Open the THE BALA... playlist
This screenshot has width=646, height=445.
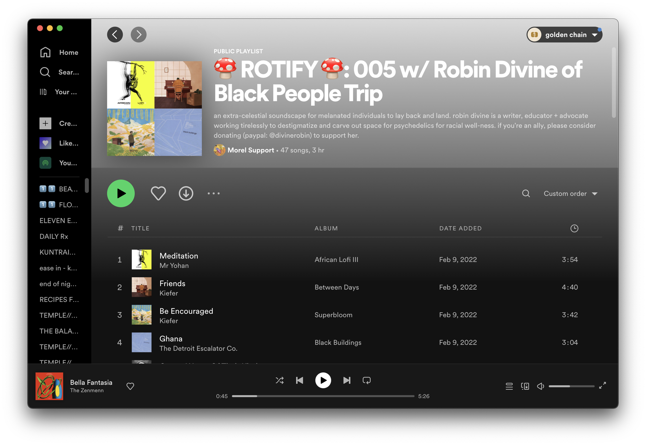[x=59, y=331]
